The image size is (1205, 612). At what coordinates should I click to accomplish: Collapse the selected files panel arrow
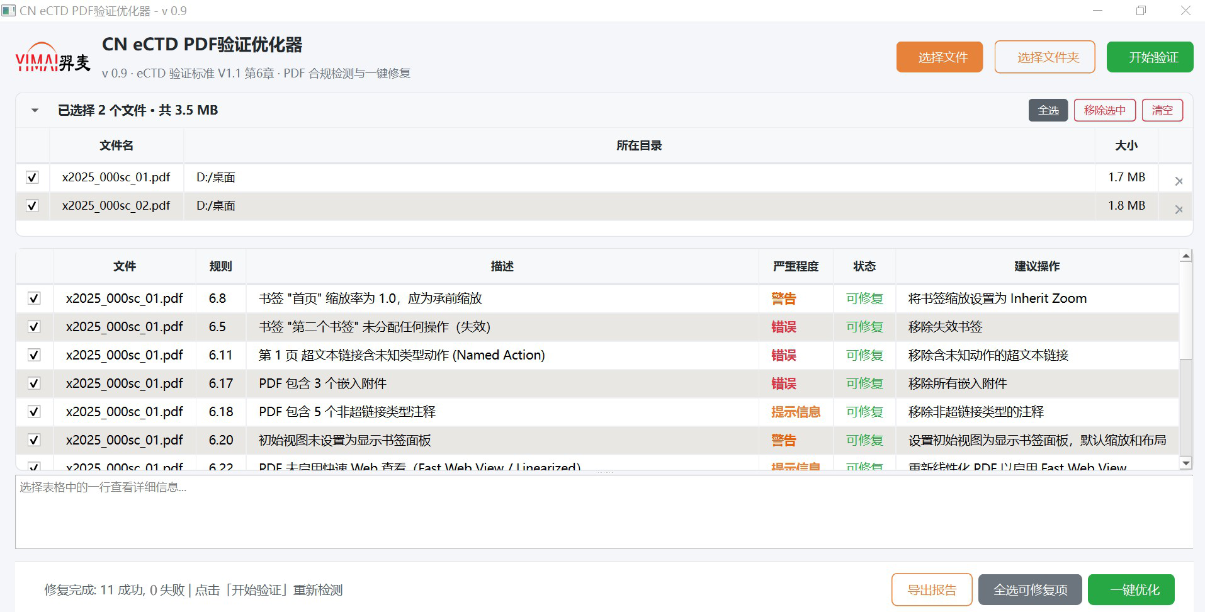coord(35,111)
